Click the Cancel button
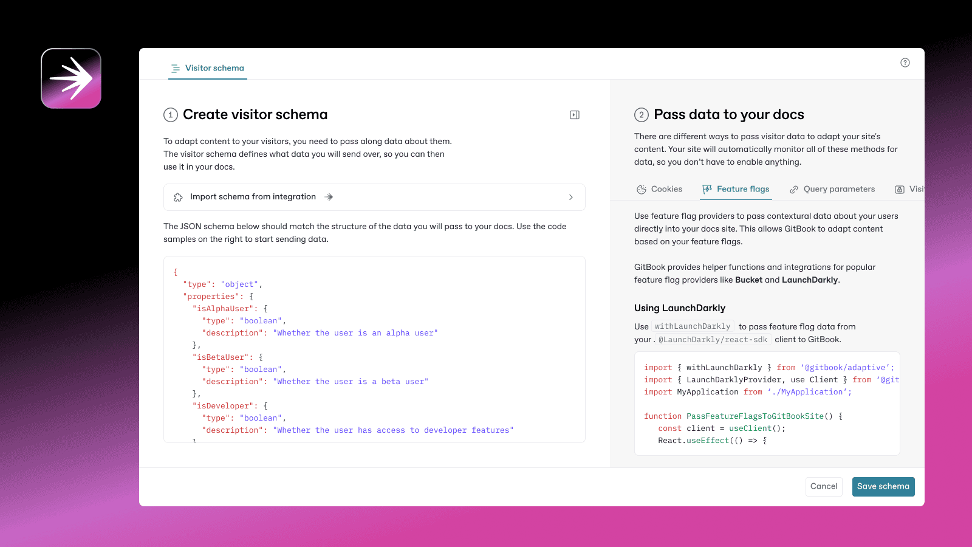The height and width of the screenshot is (547, 972). (824, 486)
